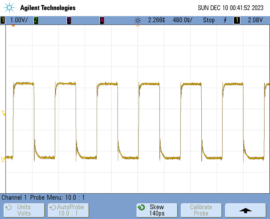Click the 1.00V/ vertical scale readout
Viewport: 270px width, 219px height.
pos(19,20)
